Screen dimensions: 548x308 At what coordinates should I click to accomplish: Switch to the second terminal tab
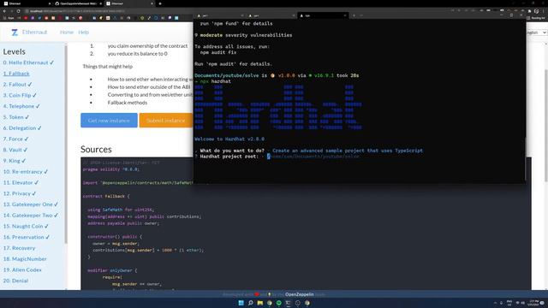pos(271,15)
